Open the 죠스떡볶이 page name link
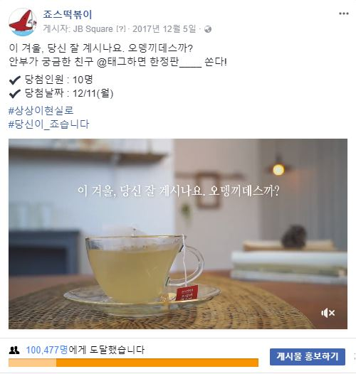Viewport: 356px width, 374px height. coord(68,15)
